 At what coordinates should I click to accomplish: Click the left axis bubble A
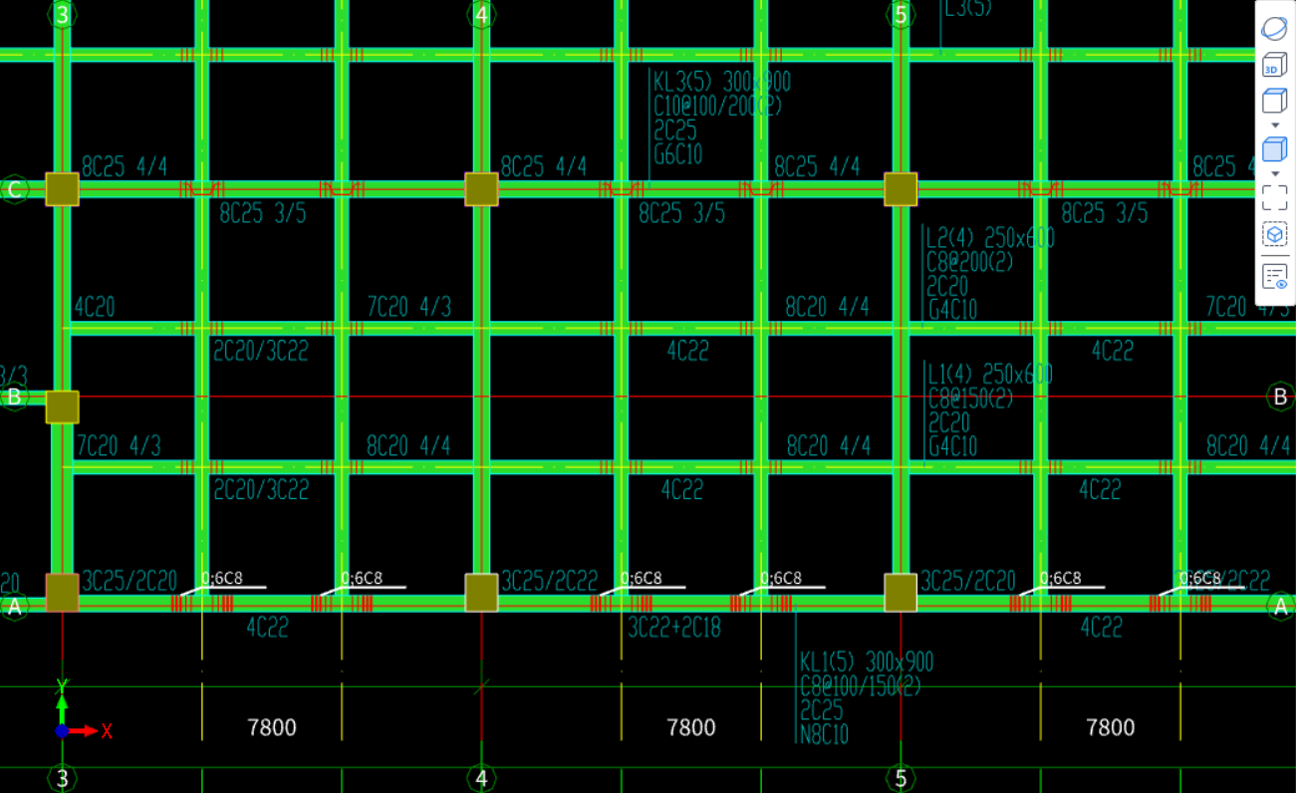pyautogui.click(x=14, y=606)
